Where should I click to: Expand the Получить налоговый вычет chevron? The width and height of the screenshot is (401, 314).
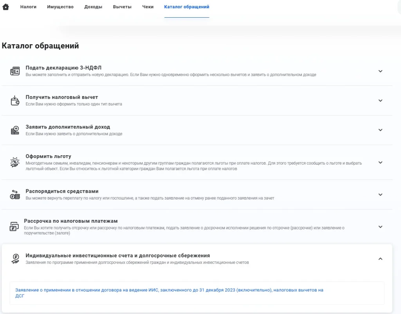click(x=380, y=101)
